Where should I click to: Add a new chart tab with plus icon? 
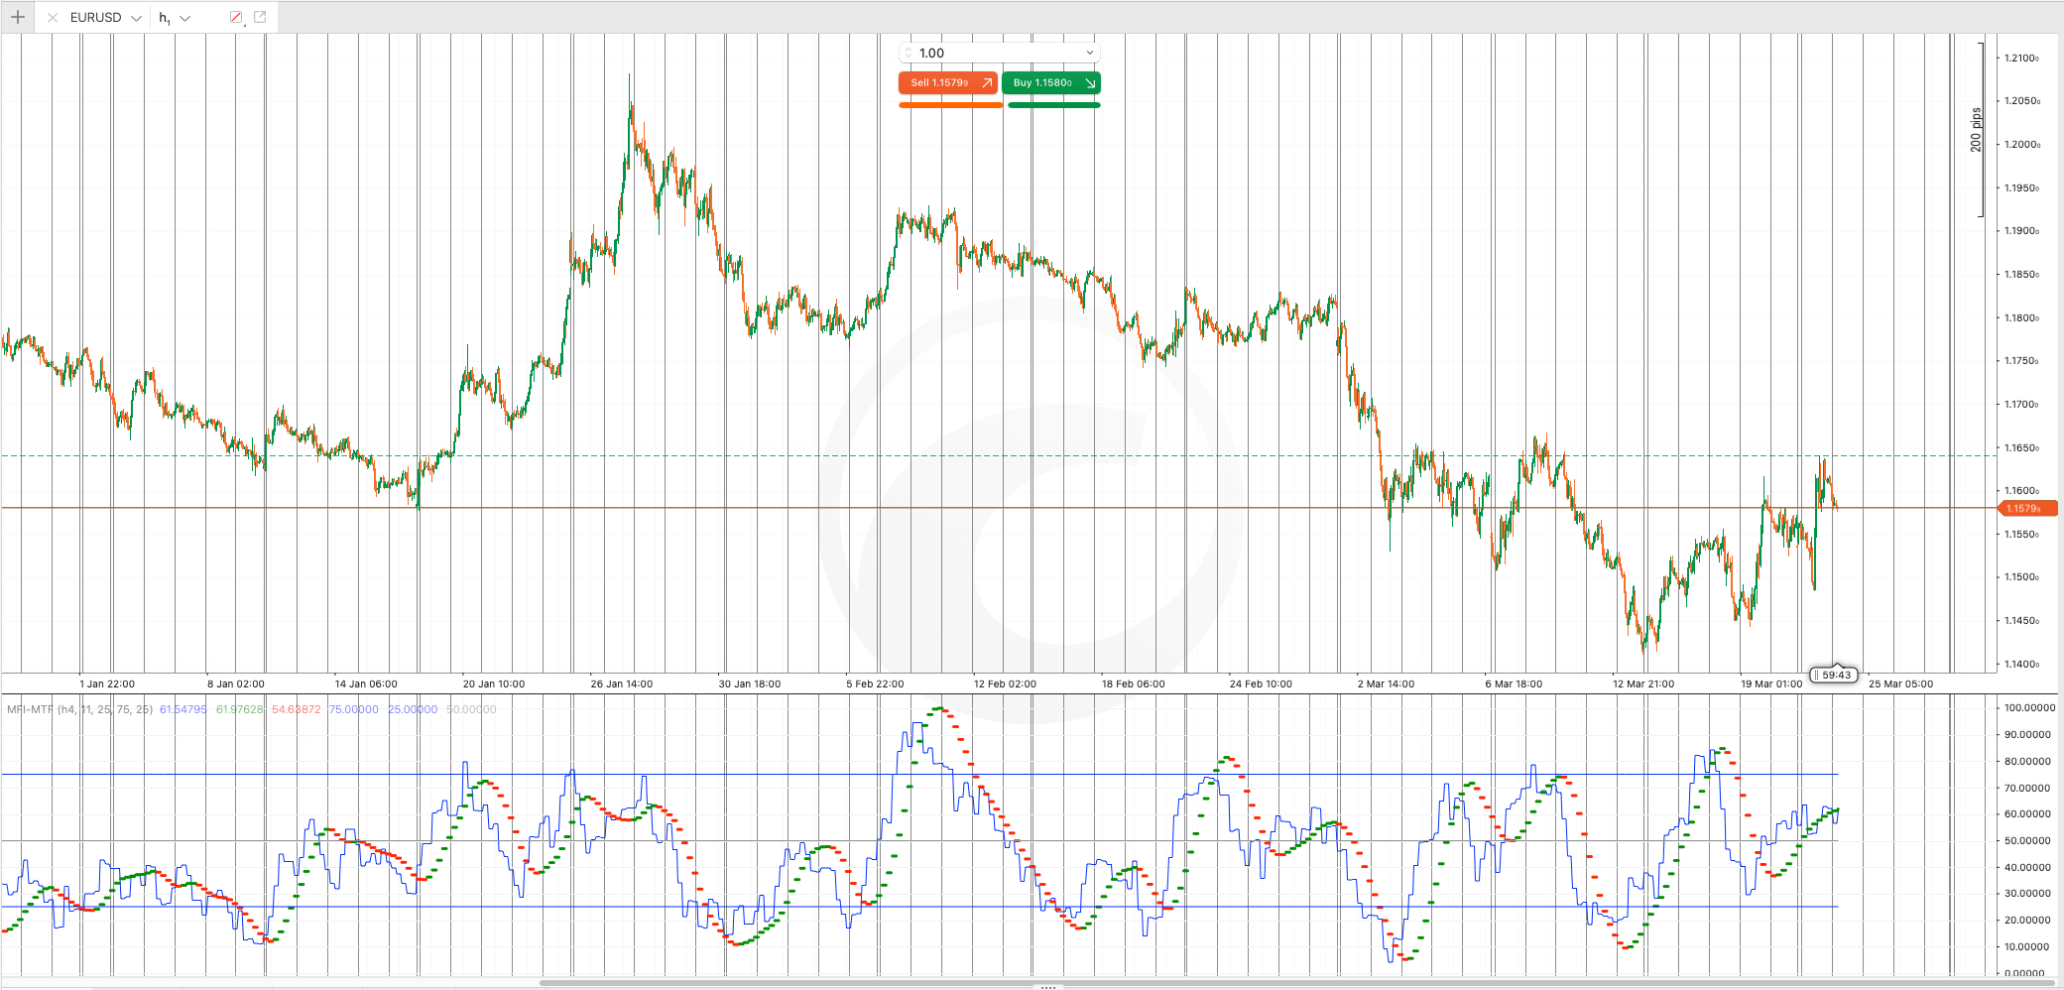(x=18, y=17)
